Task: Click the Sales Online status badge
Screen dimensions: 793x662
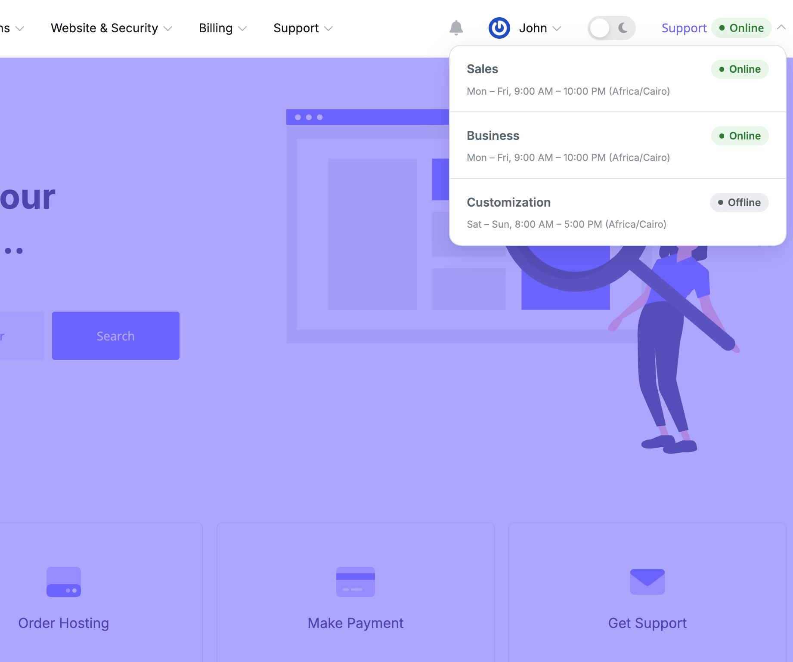Action: pos(740,69)
